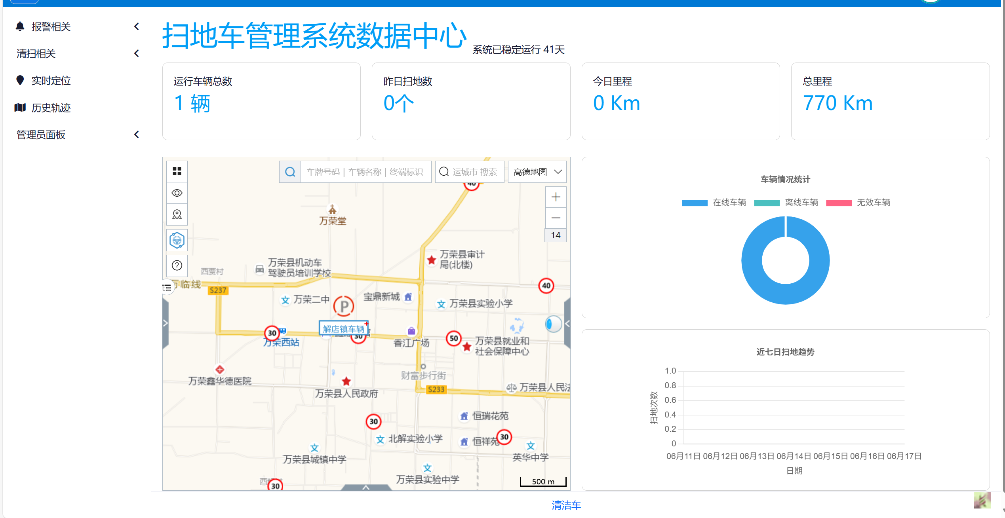Expand the 报警相关 sidebar menu
The width and height of the screenshot is (1005, 518).
75,27
